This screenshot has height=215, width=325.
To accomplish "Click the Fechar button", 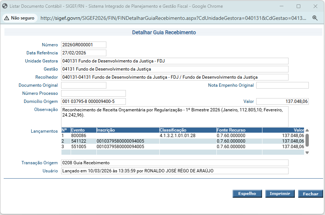I will pyautogui.click(x=311, y=194).
